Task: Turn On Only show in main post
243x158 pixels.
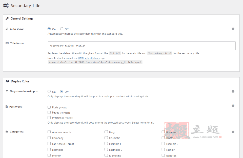Action: pos(49,92)
